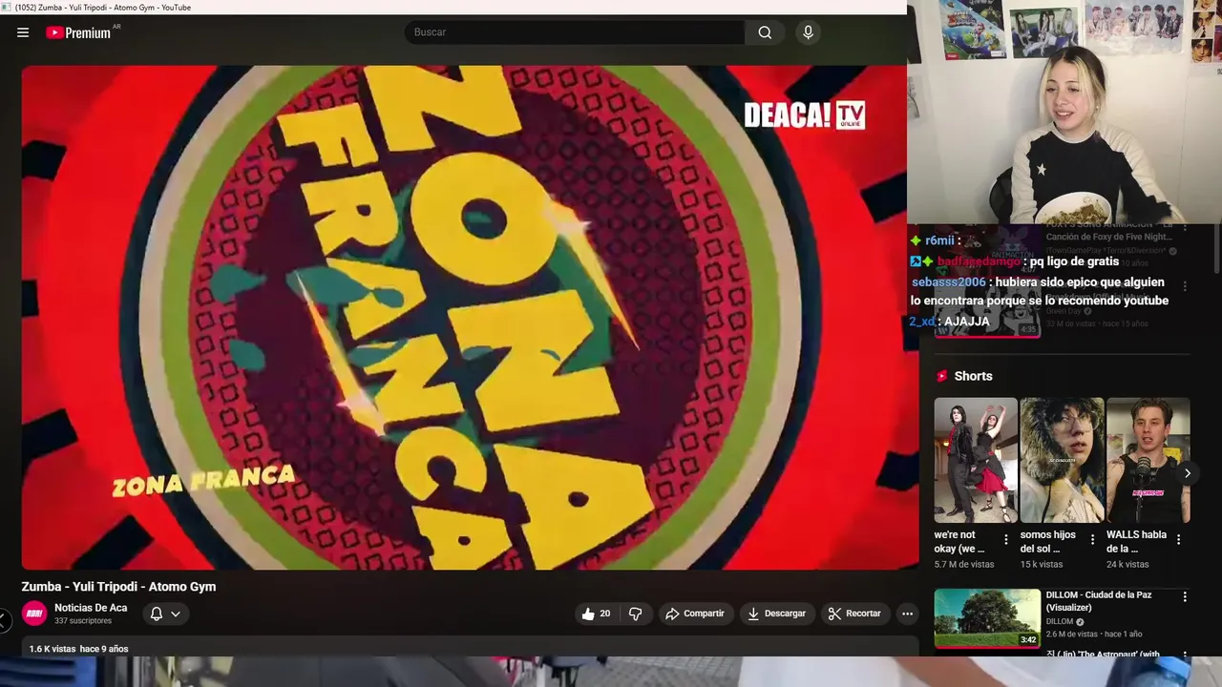This screenshot has height=687, width=1222.
Task: Expand the subscription notification chevron
Action: [x=176, y=614]
